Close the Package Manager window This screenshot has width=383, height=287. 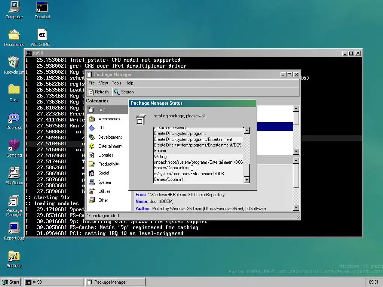click(296, 74)
